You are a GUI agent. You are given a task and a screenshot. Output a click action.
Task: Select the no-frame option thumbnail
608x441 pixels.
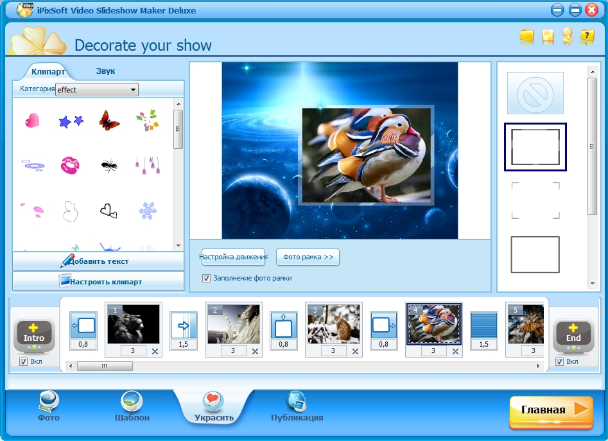tap(535, 93)
